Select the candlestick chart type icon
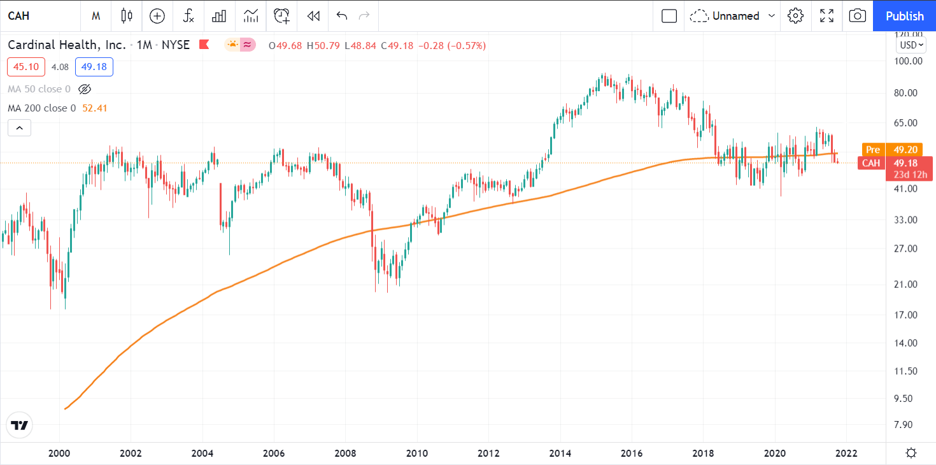The width and height of the screenshot is (936, 465). (x=126, y=16)
